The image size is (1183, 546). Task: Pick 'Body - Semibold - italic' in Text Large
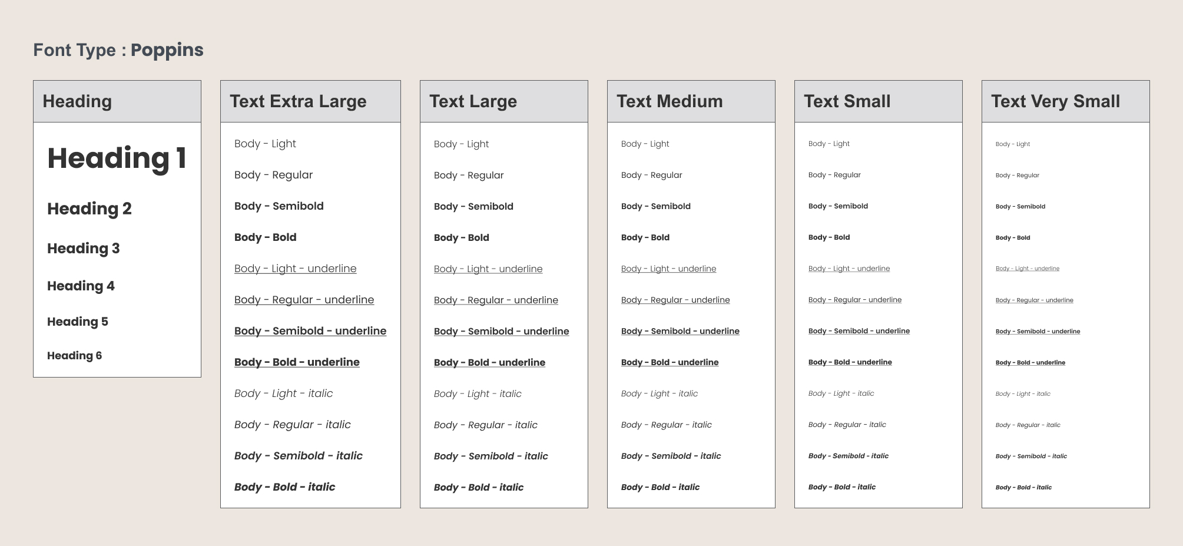(491, 456)
